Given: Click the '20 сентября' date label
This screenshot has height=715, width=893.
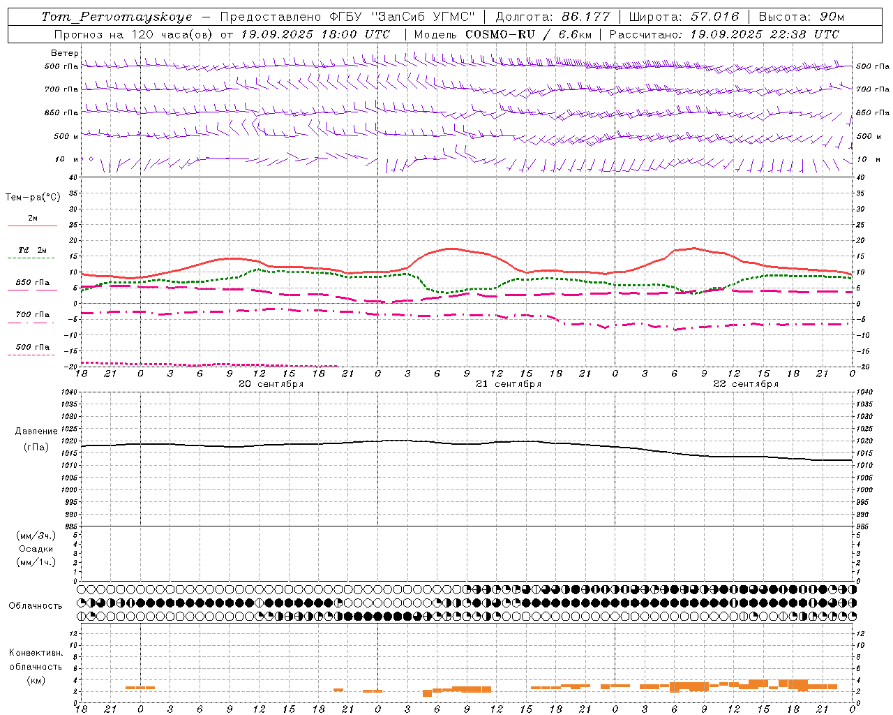Looking at the screenshot, I should [271, 384].
